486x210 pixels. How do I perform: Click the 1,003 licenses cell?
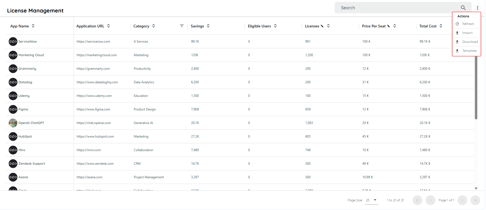click(309, 123)
